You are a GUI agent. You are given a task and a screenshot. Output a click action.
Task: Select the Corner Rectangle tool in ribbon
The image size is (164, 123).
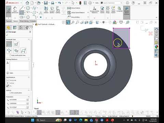pyautogui.click(x=22, y=12)
